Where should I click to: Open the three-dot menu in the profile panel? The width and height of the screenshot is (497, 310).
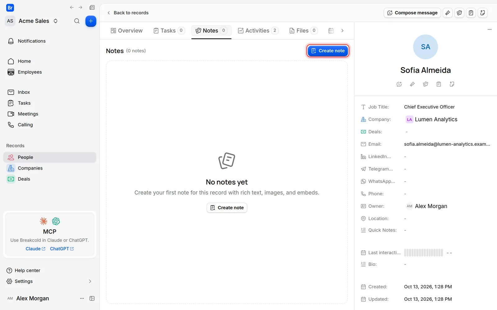[x=490, y=29]
